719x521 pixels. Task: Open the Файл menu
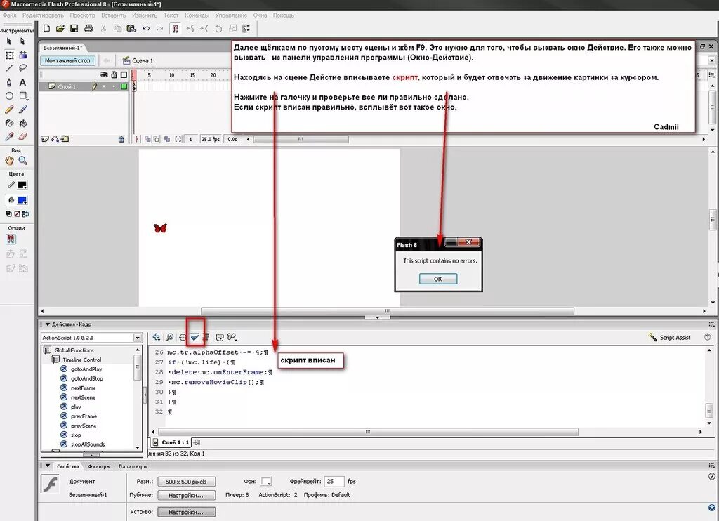(10, 15)
